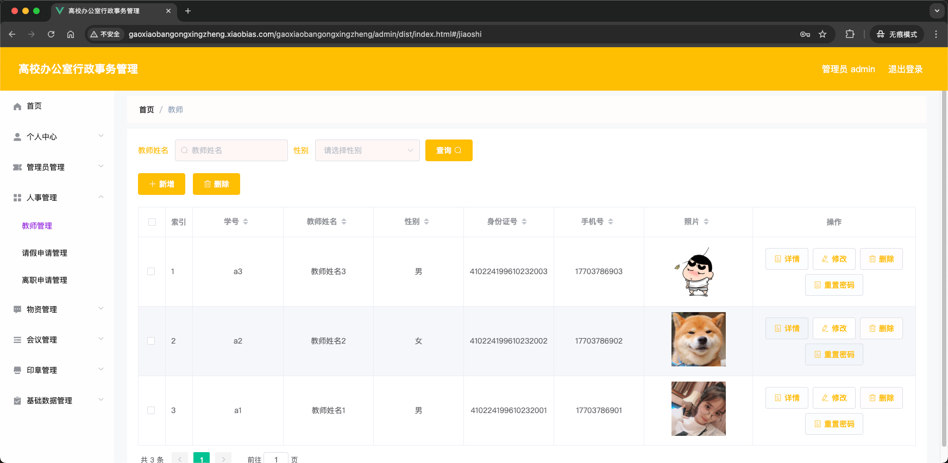Click the pagination jump-to page input
Screen dimensions: 948x463
[x=276, y=459]
